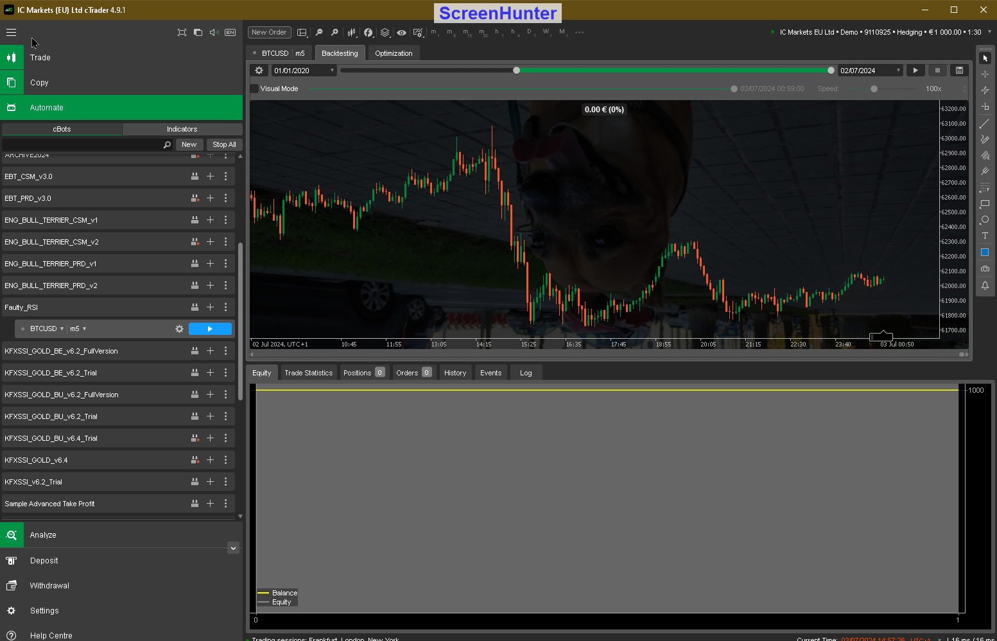This screenshot has height=641, width=997.
Task: Open the hamburger main menu
Action: [11, 32]
